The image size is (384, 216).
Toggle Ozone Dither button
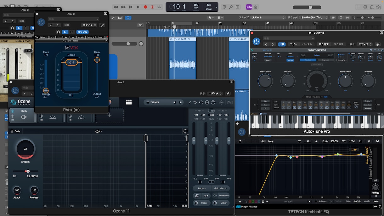tap(221, 203)
